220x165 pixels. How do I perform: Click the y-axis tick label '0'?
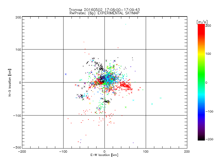[x=20, y=82]
